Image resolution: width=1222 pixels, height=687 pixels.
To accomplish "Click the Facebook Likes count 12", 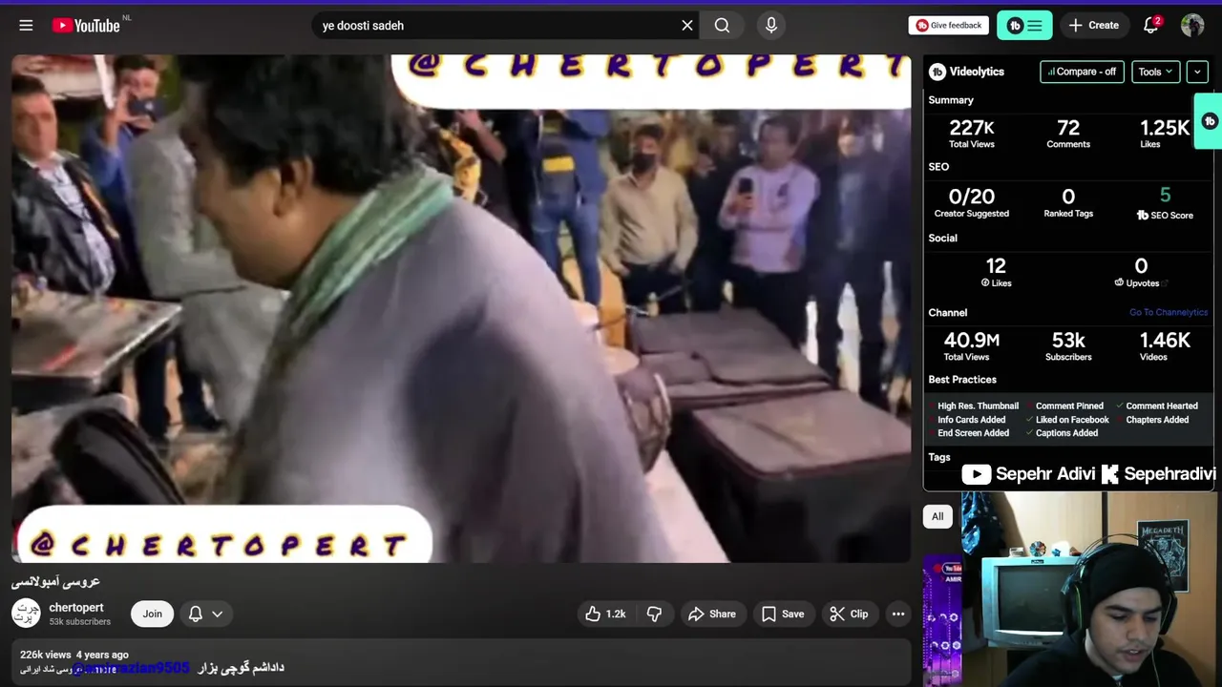I will pyautogui.click(x=996, y=266).
